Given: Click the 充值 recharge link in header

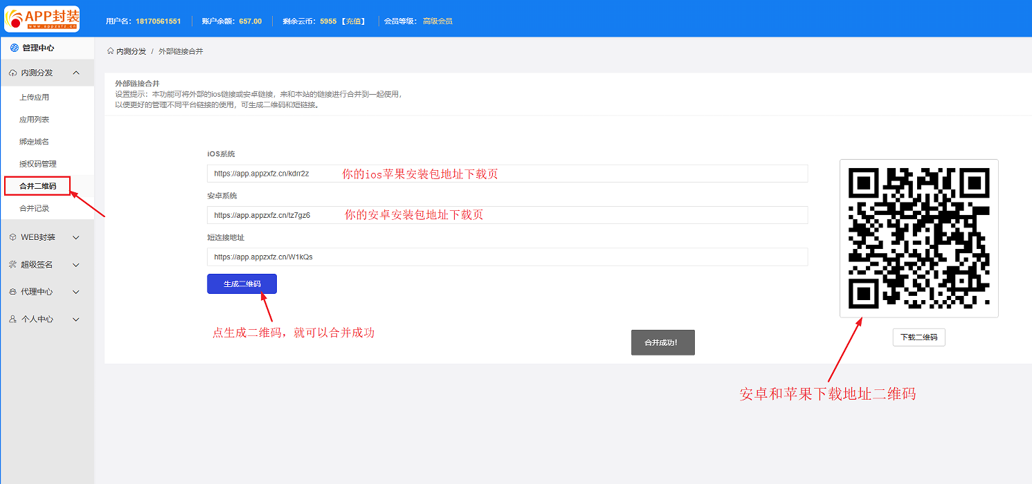Looking at the screenshot, I should (354, 21).
